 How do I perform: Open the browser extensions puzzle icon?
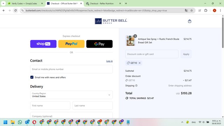206,10
